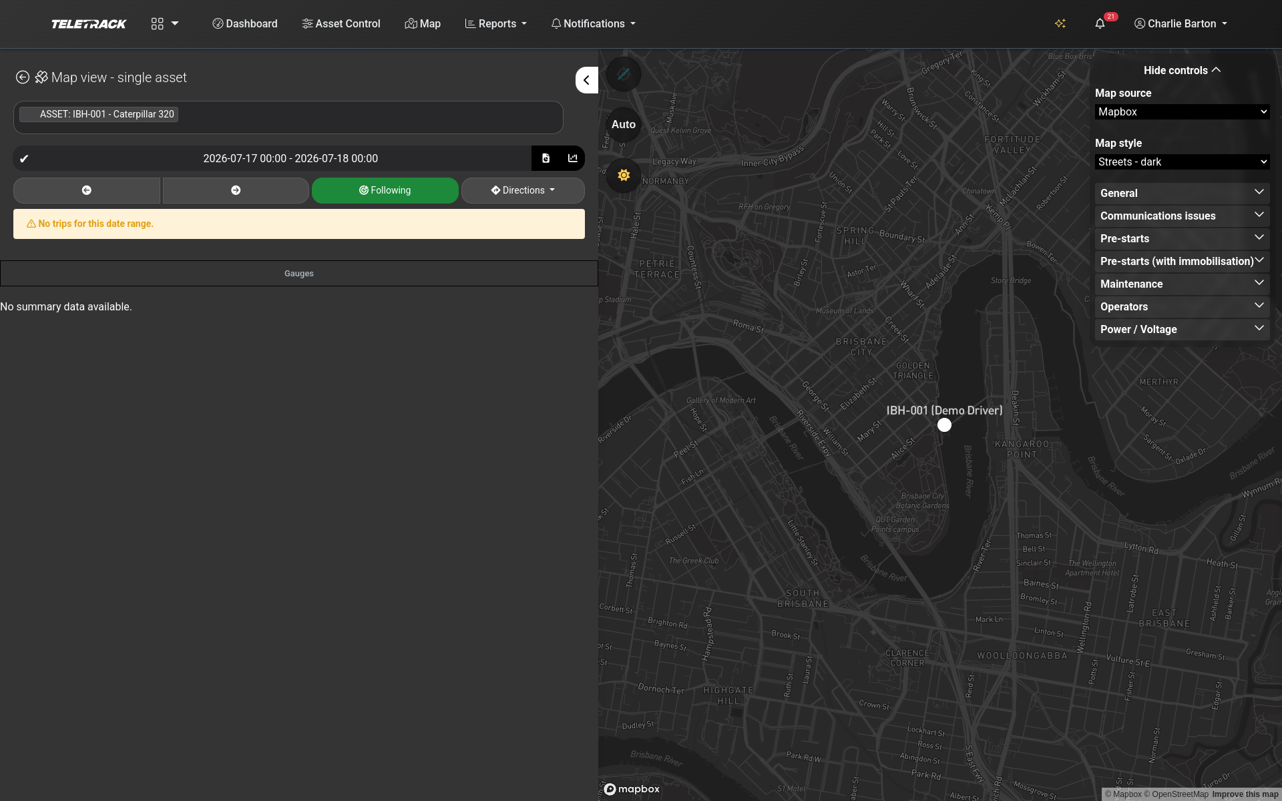This screenshot has height=801, width=1282.
Task: Expand Pre-starts (with immobilisation) section
Action: pos(1182,262)
